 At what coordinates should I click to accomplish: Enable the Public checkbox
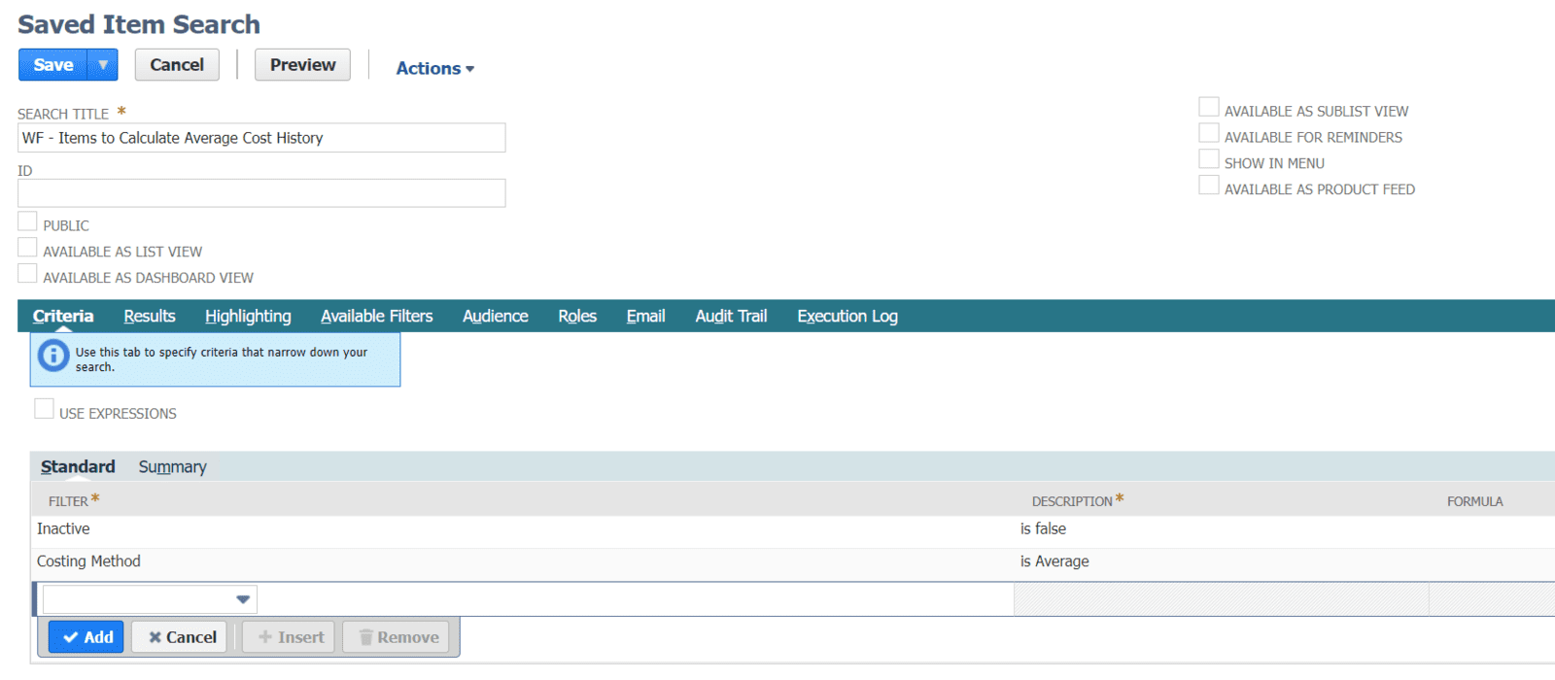[27, 222]
